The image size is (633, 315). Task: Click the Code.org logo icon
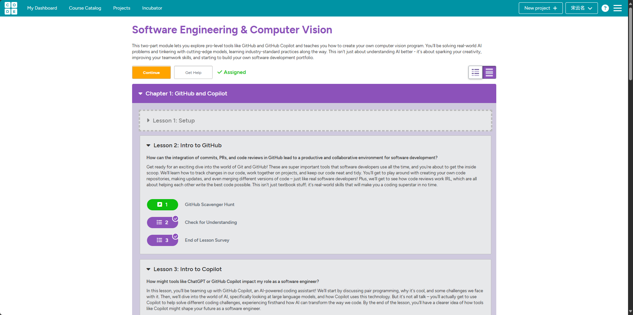click(x=11, y=8)
